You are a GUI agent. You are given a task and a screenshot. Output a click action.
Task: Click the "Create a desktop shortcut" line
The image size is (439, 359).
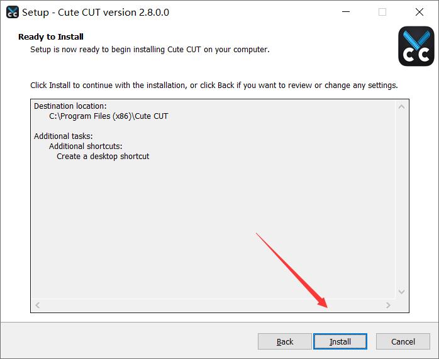pyautogui.click(x=103, y=156)
